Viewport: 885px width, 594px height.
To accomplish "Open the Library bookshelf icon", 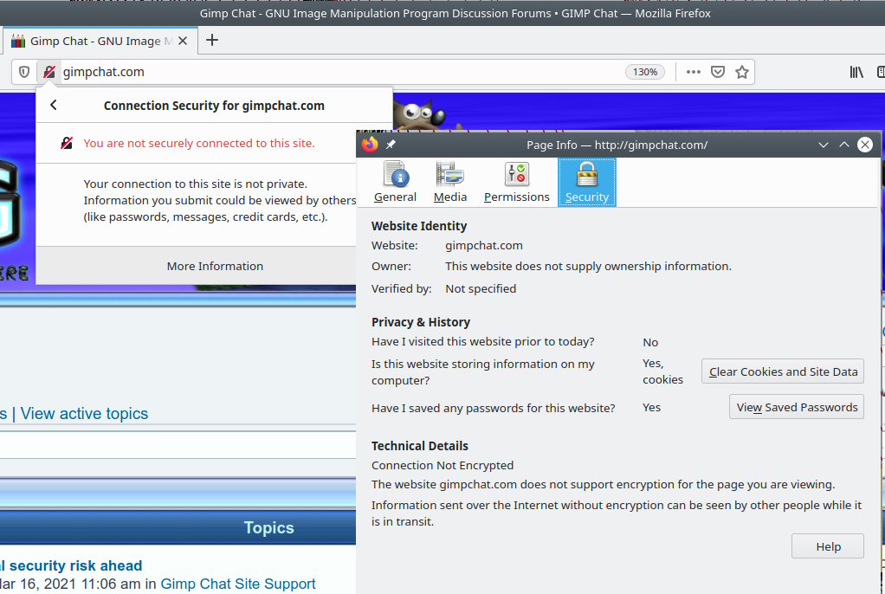I will (856, 72).
